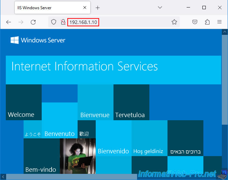228x180 pixels.
Task: Click the Windows Server logo
Action: click(38, 40)
